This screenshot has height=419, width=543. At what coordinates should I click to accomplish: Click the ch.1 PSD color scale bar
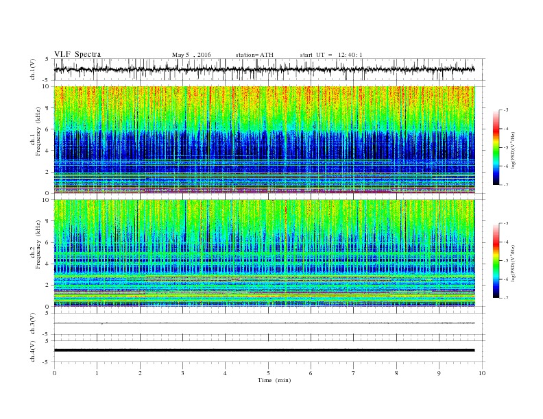click(x=496, y=147)
